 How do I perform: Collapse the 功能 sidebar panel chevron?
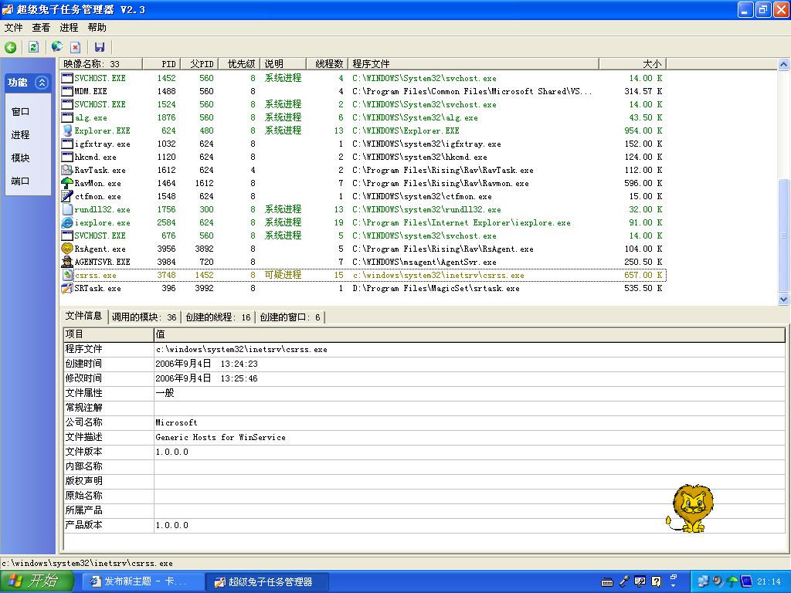click(x=42, y=83)
